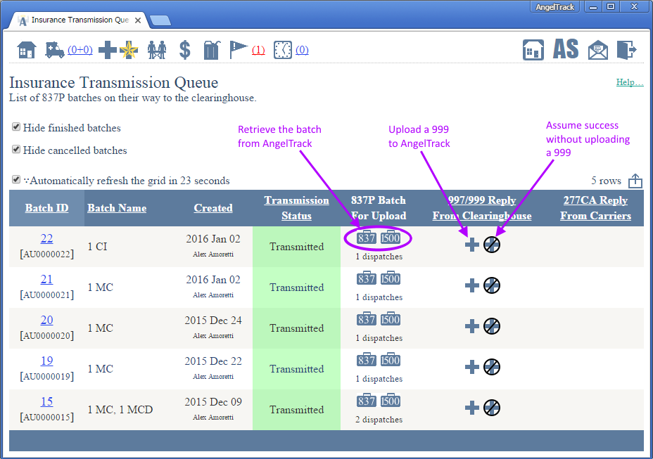The width and height of the screenshot is (653, 459).
Task: Click the assume-success icon for batch 21
Action: tap(491, 285)
